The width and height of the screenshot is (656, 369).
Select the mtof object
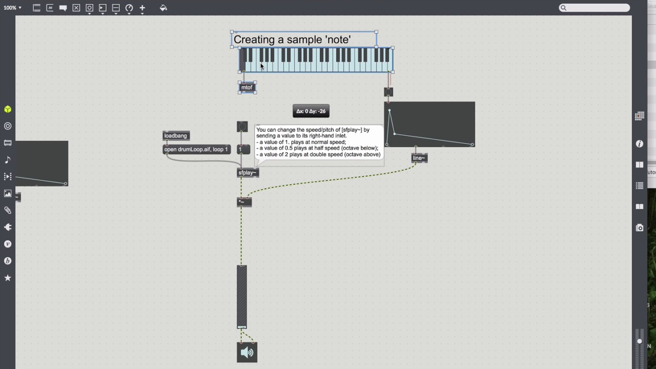[247, 88]
